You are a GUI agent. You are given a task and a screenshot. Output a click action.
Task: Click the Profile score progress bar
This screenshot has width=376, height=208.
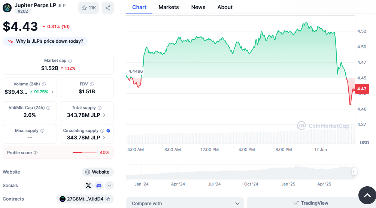(x=84, y=153)
